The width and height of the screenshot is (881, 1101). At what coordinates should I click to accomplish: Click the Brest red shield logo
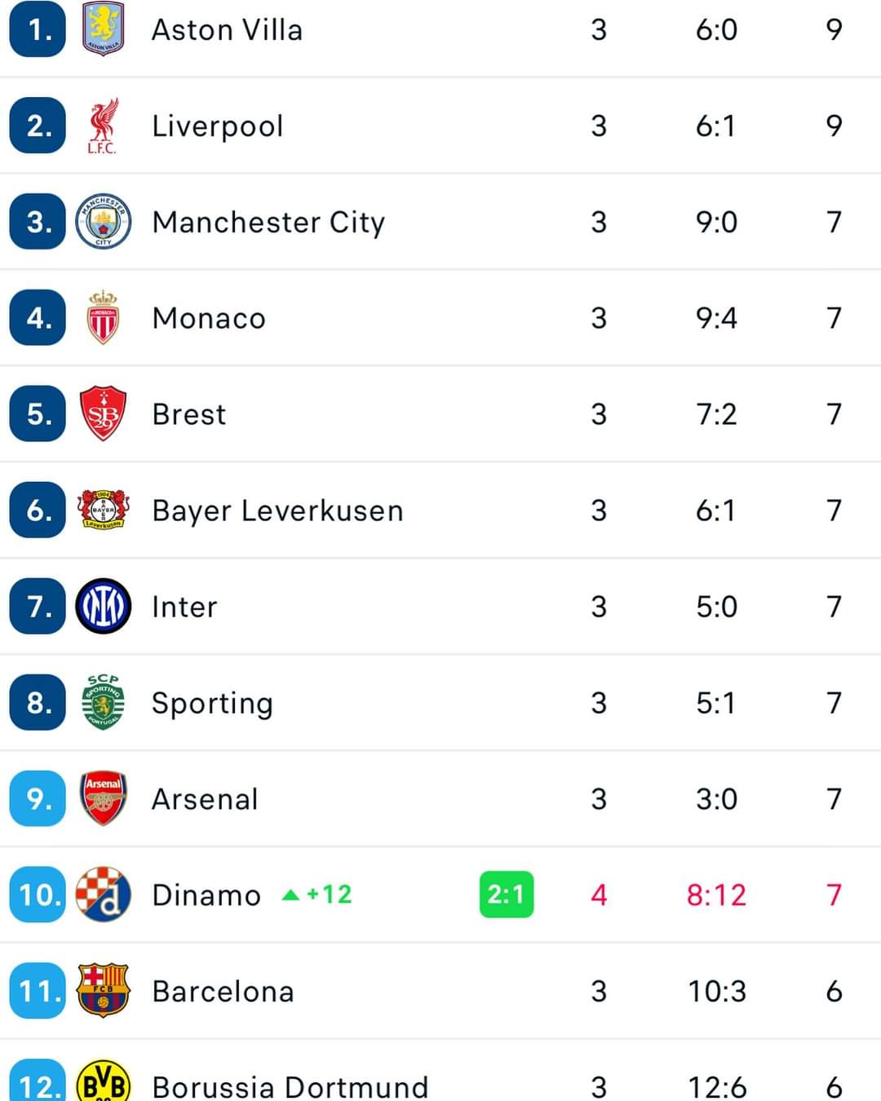pos(103,414)
